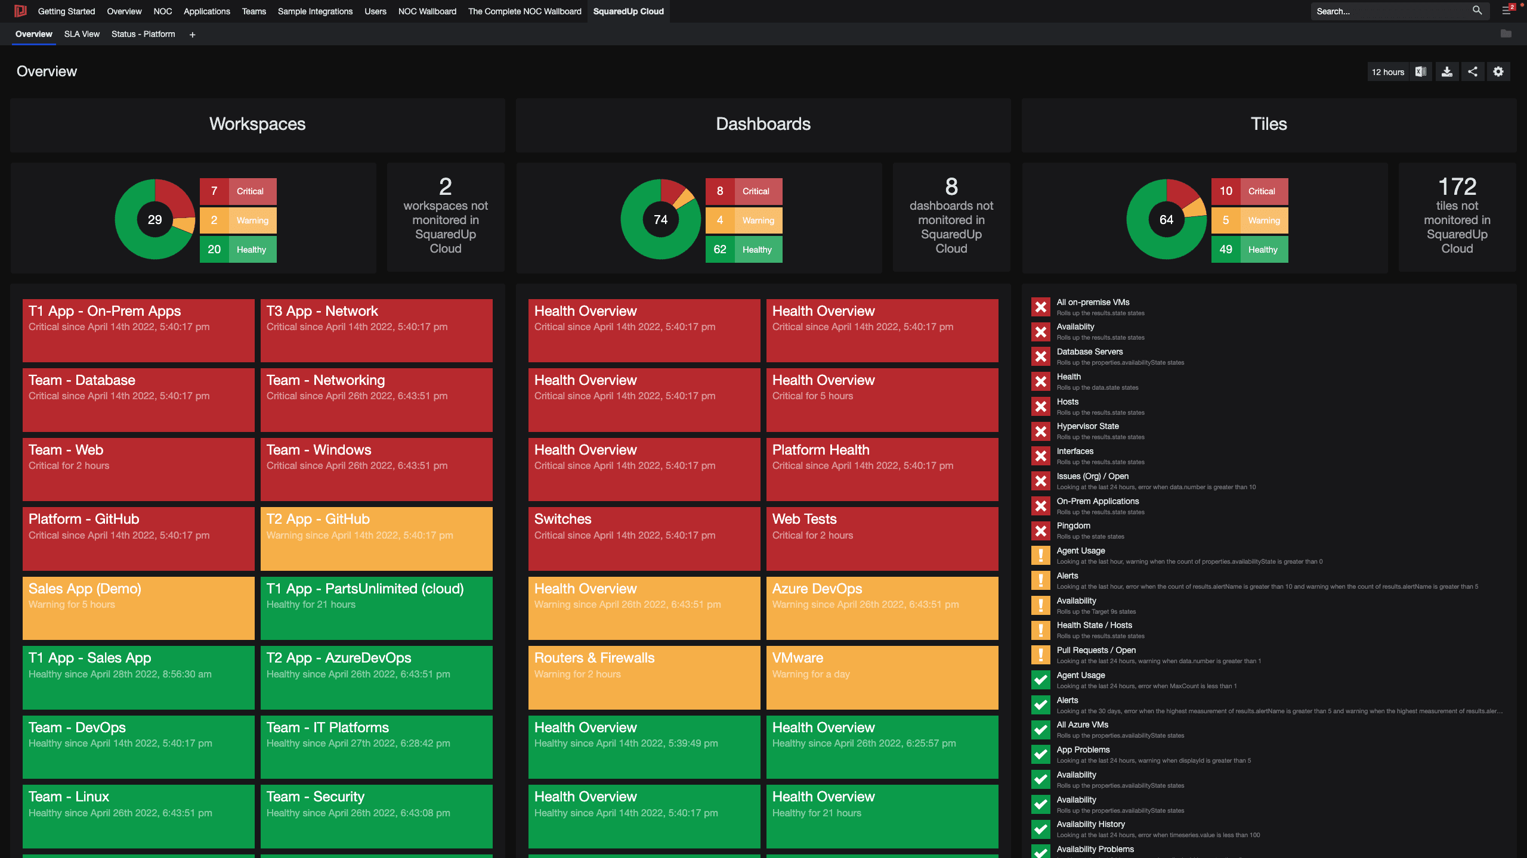Image resolution: width=1527 pixels, height=858 pixels.
Task: Add a new dashboard with plus button
Action: (192, 35)
